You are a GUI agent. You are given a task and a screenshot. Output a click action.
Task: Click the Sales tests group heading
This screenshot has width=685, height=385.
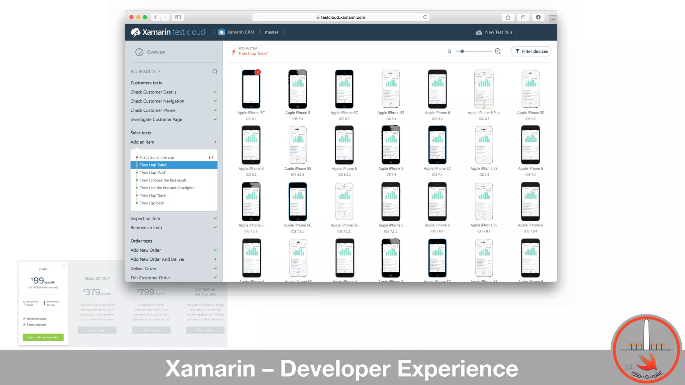(x=141, y=133)
